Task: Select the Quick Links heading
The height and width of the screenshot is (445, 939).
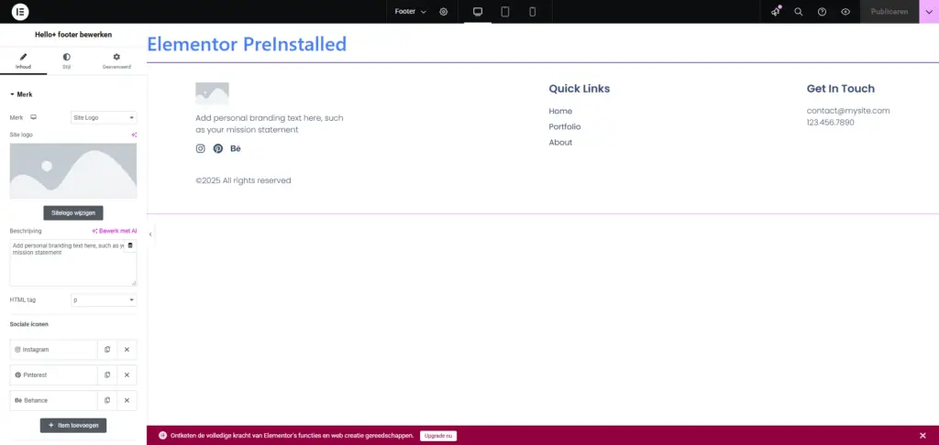Action: point(580,89)
